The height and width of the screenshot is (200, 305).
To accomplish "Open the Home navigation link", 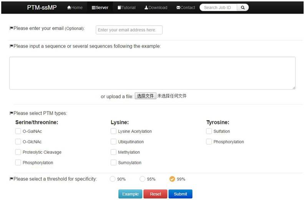I will point(75,8).
